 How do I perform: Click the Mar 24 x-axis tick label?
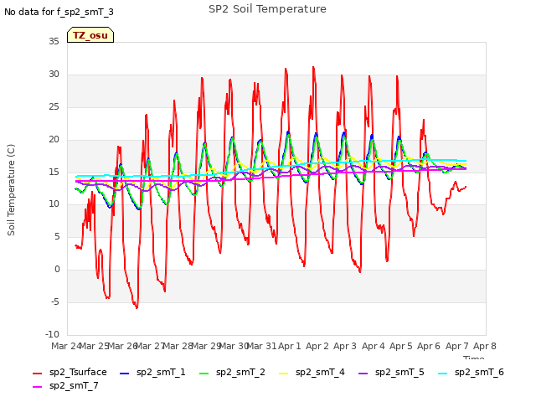point(66,346)
